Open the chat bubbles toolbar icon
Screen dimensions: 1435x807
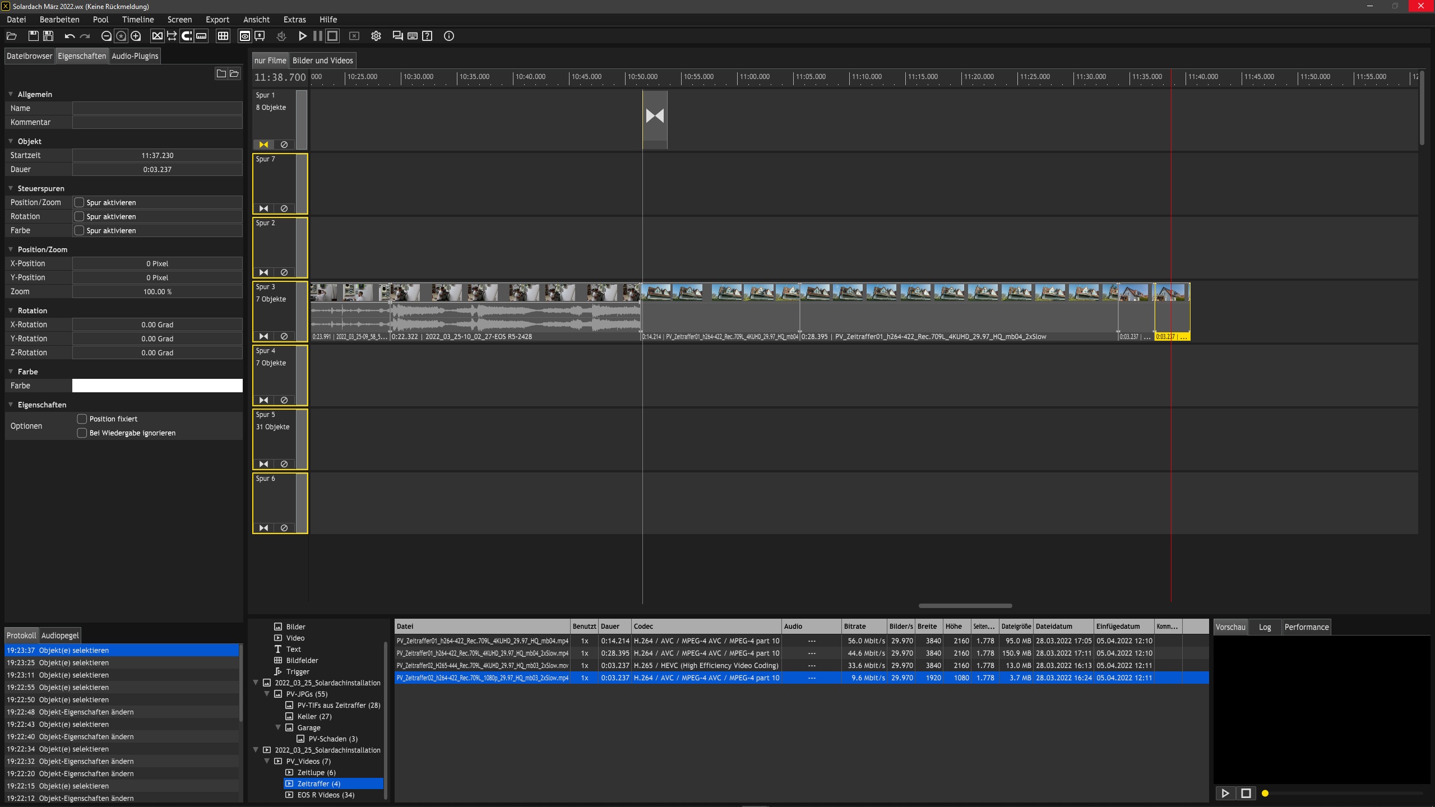tap(398, 36)
